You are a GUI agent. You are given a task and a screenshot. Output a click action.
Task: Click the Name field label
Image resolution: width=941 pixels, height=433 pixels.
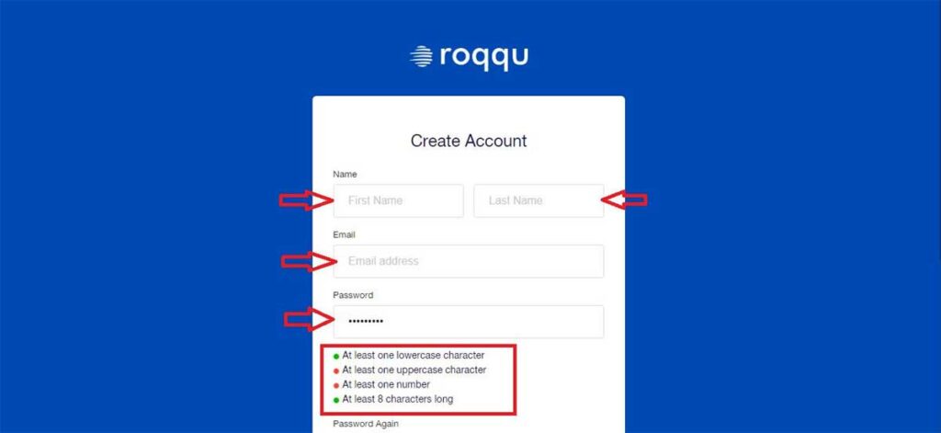(x=346, y=174)
